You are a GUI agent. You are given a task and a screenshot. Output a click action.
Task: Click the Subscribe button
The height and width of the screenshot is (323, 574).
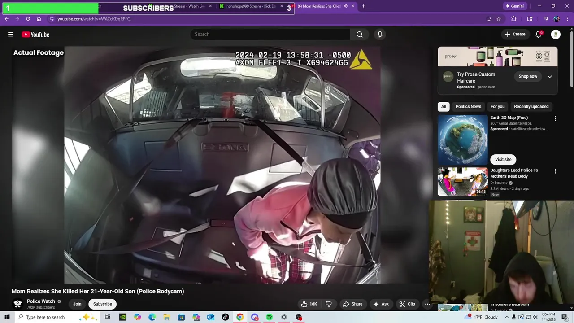[102, 304]
